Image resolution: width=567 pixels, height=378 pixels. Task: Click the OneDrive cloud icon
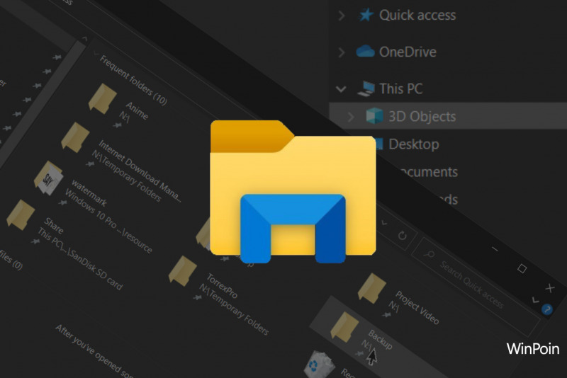pos(365,51)
